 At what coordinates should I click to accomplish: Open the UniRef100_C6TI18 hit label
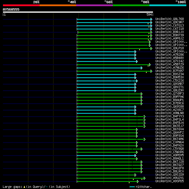click(170, 29)
